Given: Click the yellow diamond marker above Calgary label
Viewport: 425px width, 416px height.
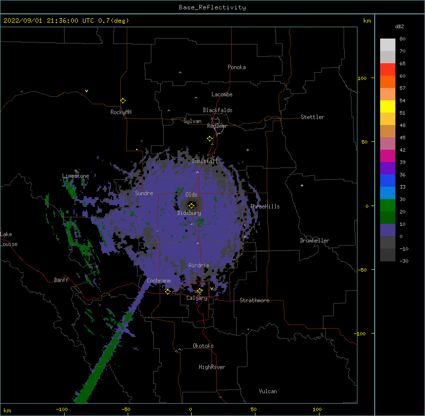Looking at the screenshot, I should point(200,291).
